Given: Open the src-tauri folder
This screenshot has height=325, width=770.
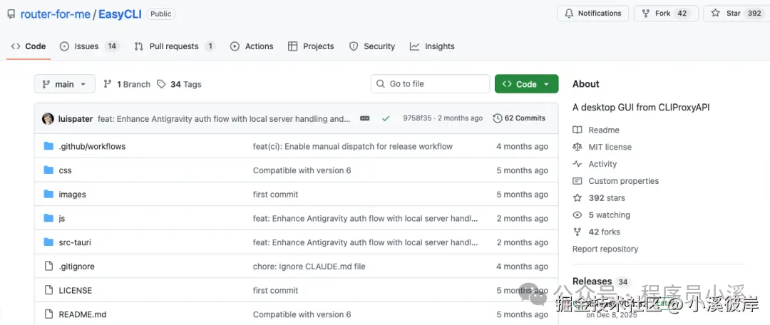Looking at the screenshot, I should [x=75, y=242].
